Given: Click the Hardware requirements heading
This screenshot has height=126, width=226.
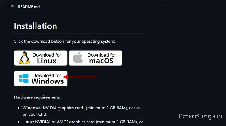Looking at the screenshot, I should 37,97.
